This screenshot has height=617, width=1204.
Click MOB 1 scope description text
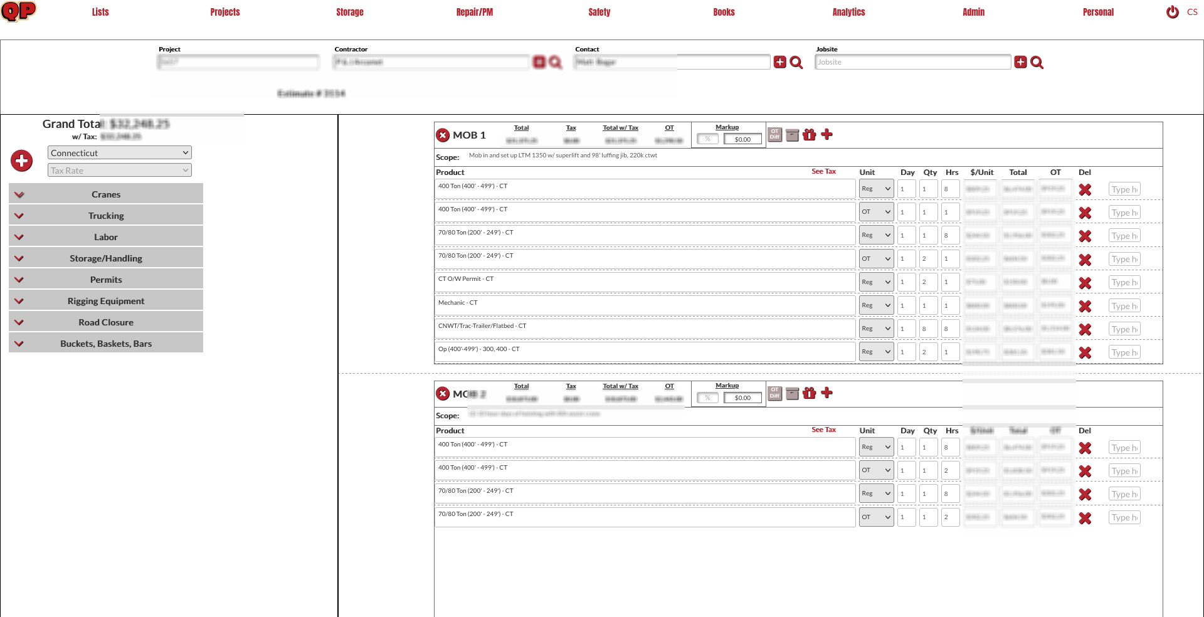(562, 156)
